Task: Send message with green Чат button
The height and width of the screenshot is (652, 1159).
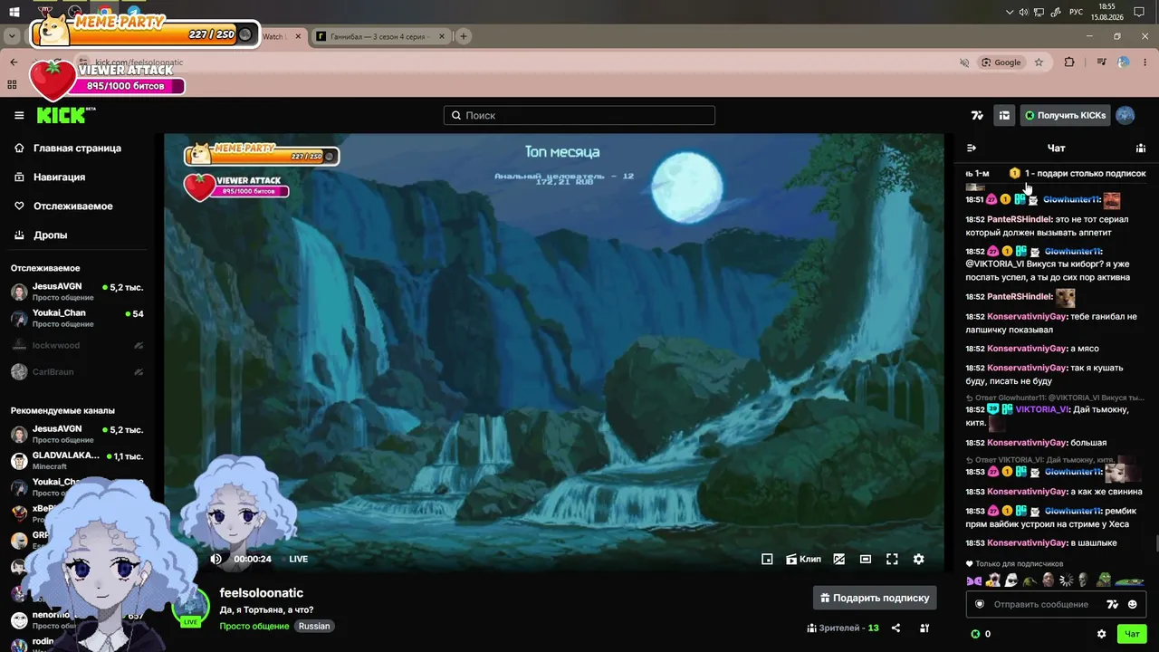Action: click(1132, 634)
